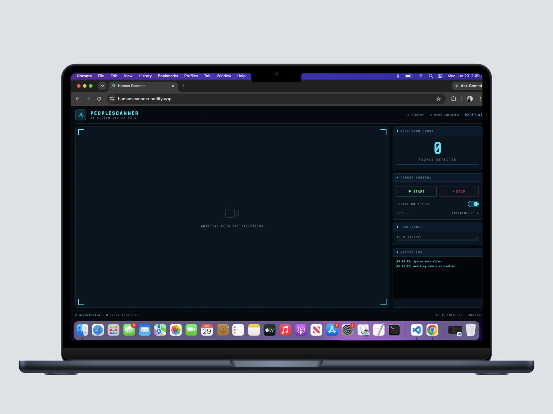Click the PeopleScanner logo icon
This screenshot has width=553, height=414.
tap(81, 115)
